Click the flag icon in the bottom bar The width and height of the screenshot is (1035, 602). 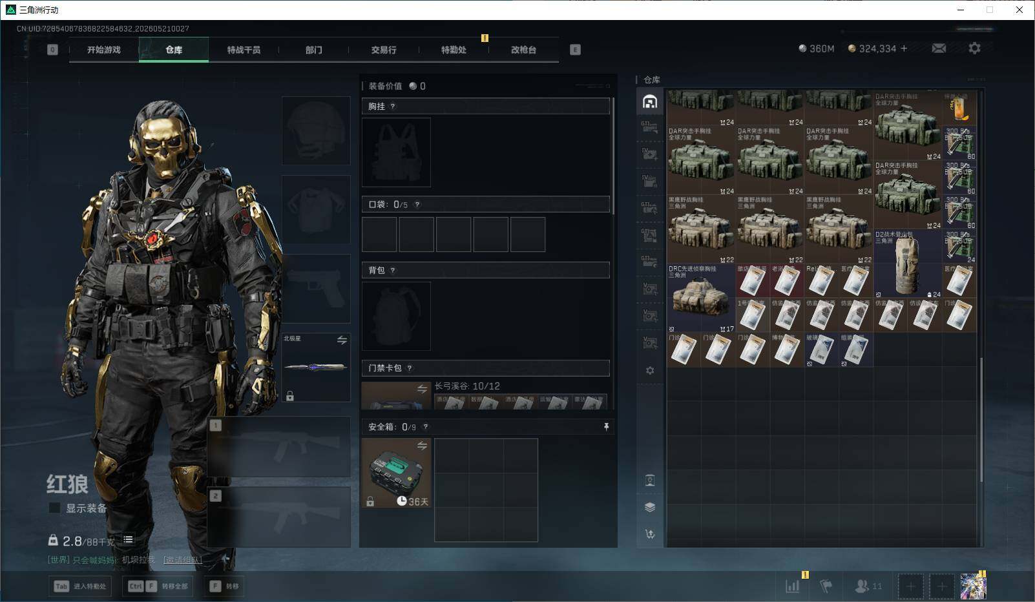[826, 586]
